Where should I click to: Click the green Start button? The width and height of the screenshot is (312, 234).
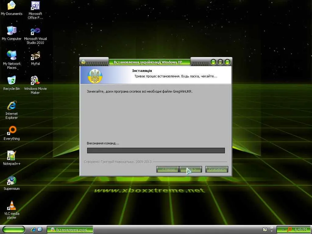(14, 230)
